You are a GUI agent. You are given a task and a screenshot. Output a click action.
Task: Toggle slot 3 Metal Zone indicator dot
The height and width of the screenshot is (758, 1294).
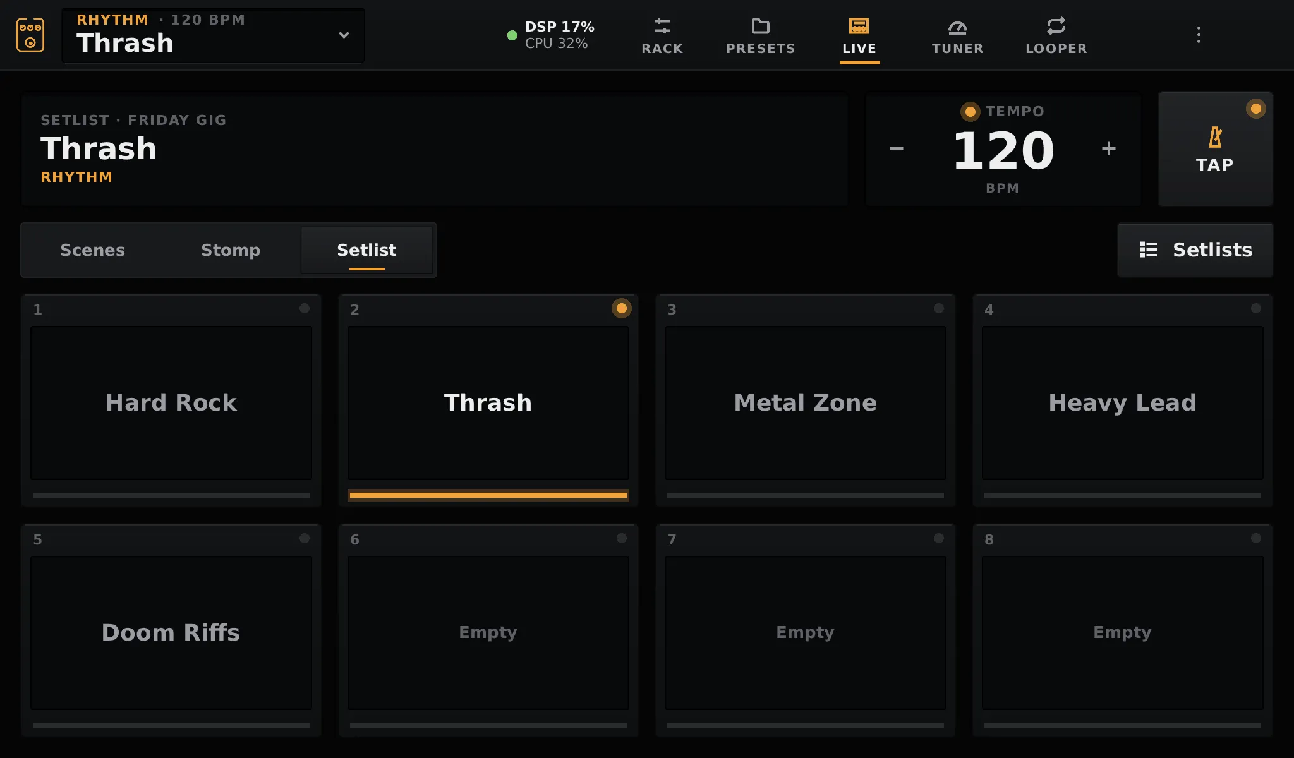[x=939, y=308]
